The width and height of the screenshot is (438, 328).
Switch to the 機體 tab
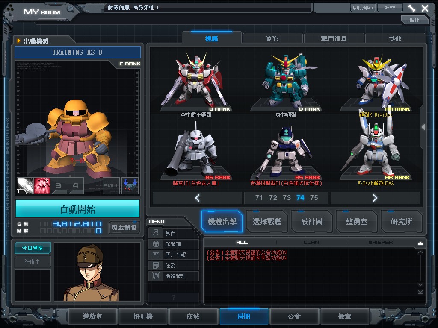[x=211, y=38]
